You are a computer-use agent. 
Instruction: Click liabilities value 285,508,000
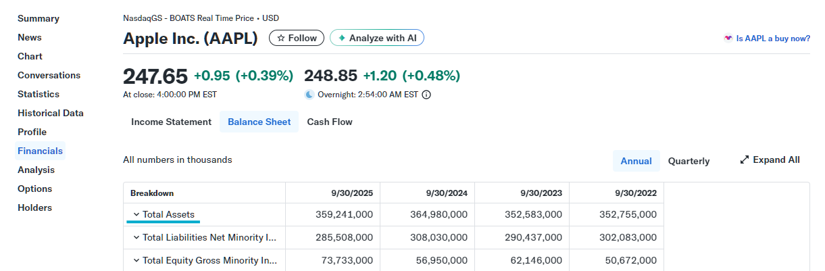click(344, 238)
